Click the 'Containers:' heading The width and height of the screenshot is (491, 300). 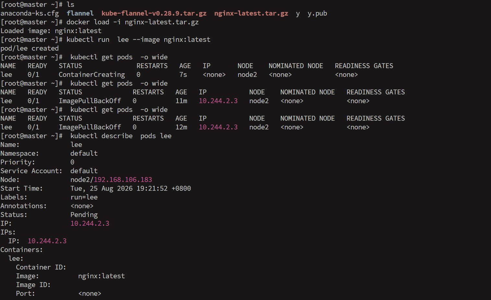pyautogui.click(x=21, y=250)
